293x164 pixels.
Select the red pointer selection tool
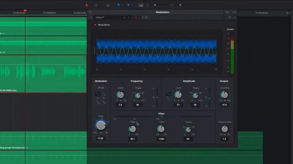pyautogui.click(x=87, y=5)
